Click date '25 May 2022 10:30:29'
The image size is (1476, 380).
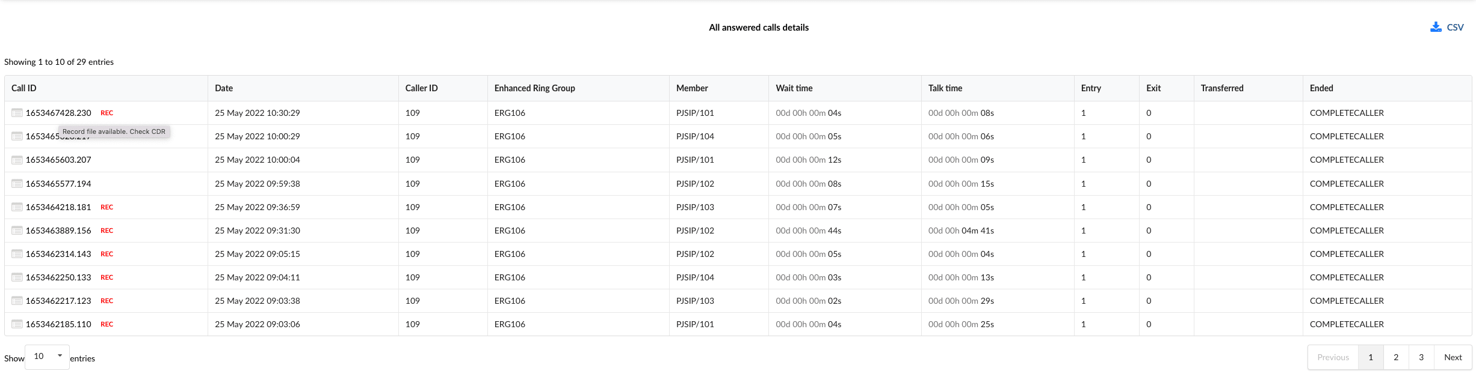coord(258,113)
